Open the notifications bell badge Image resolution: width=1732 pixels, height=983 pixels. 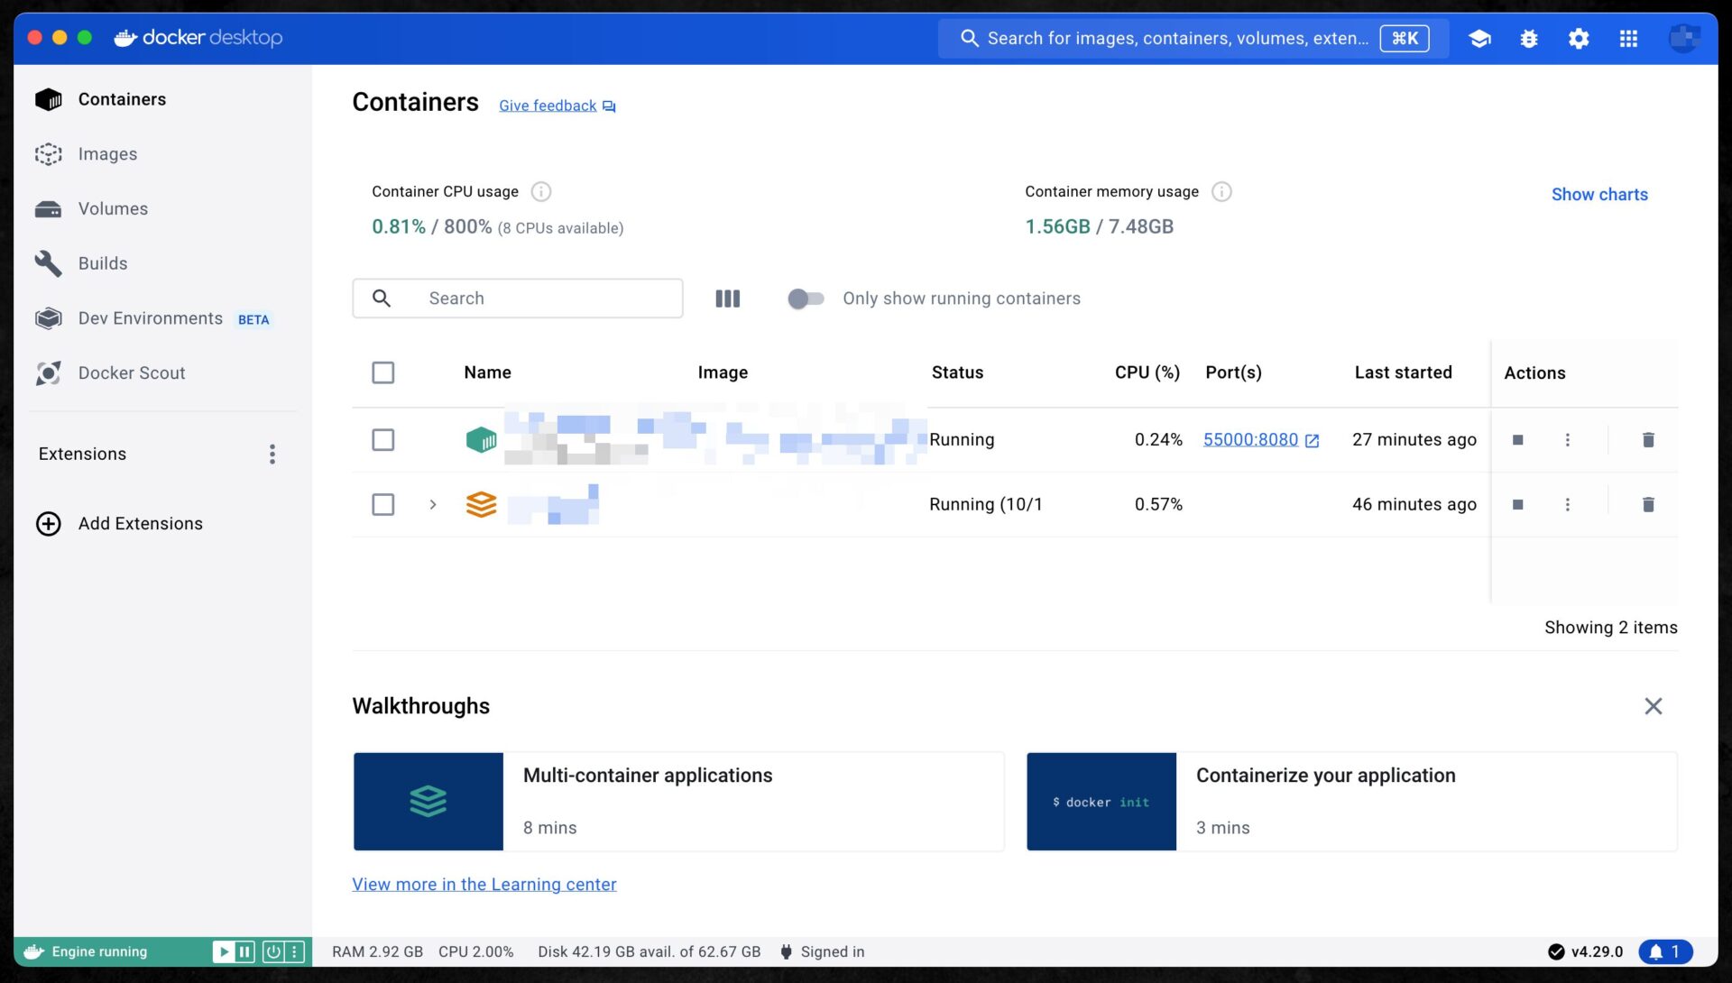1665,952
